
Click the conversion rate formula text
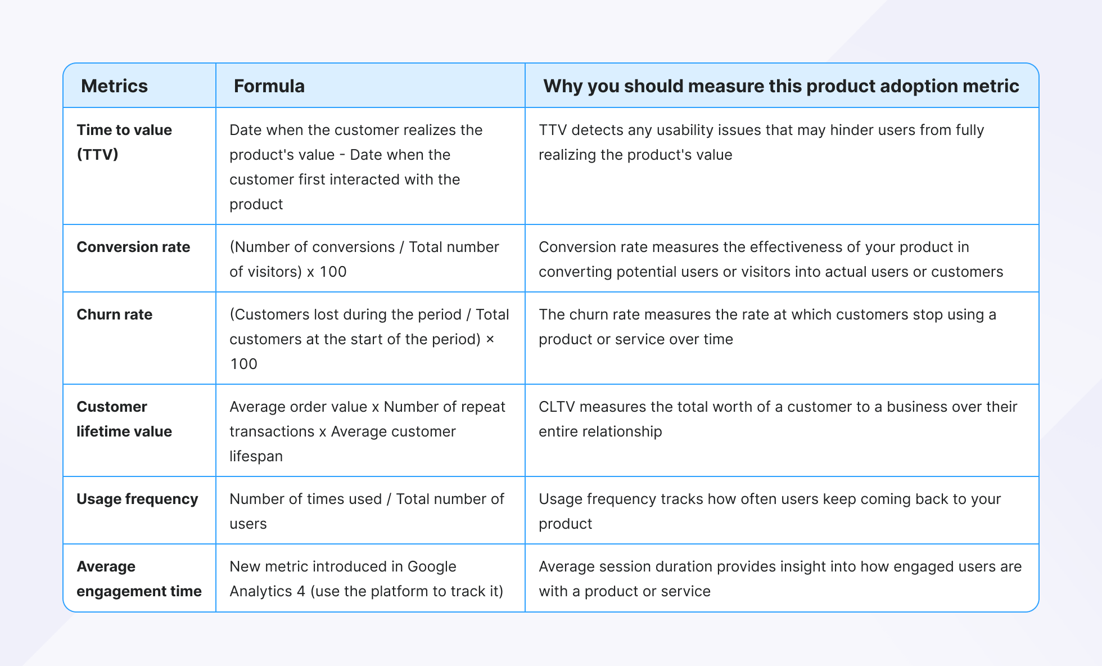[364, 259]
